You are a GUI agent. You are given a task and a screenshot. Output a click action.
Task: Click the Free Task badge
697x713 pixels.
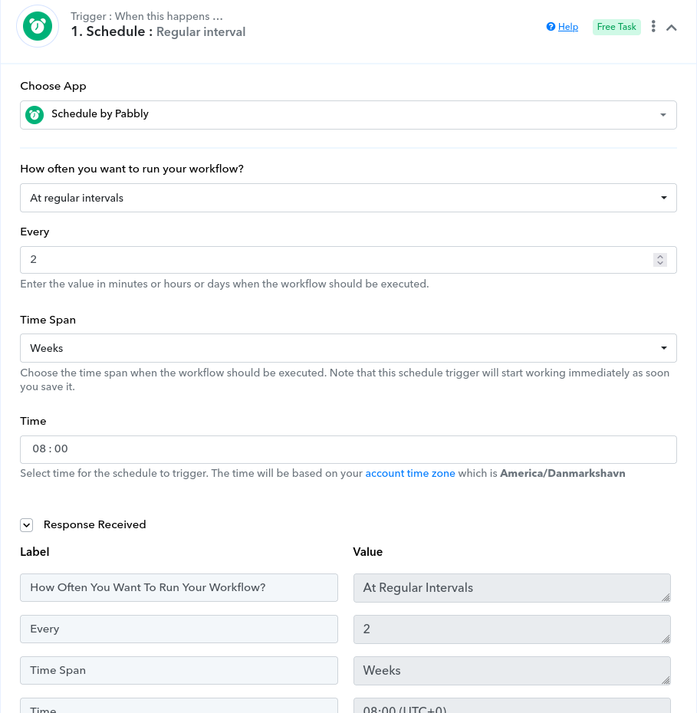(x=616, y=27)
